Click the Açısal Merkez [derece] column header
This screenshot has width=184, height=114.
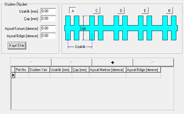(108, 70)
